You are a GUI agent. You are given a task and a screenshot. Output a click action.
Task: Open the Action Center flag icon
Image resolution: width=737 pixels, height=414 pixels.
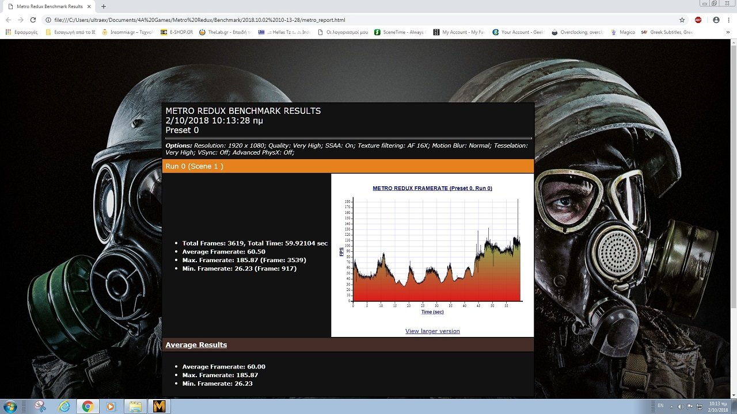tap(690, 407)
